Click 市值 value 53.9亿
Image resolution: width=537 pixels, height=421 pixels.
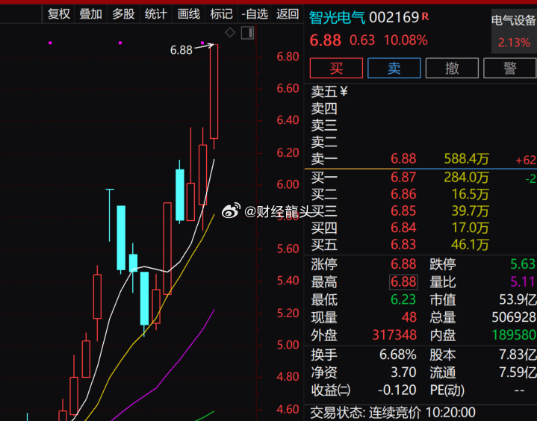tap(518, 300)
